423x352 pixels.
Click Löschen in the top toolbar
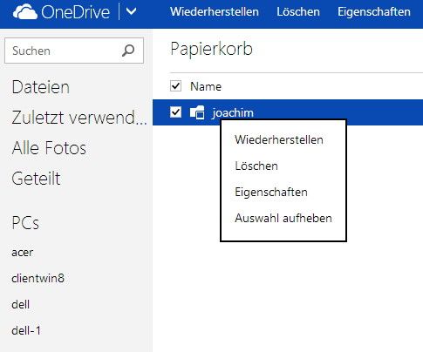298,12
